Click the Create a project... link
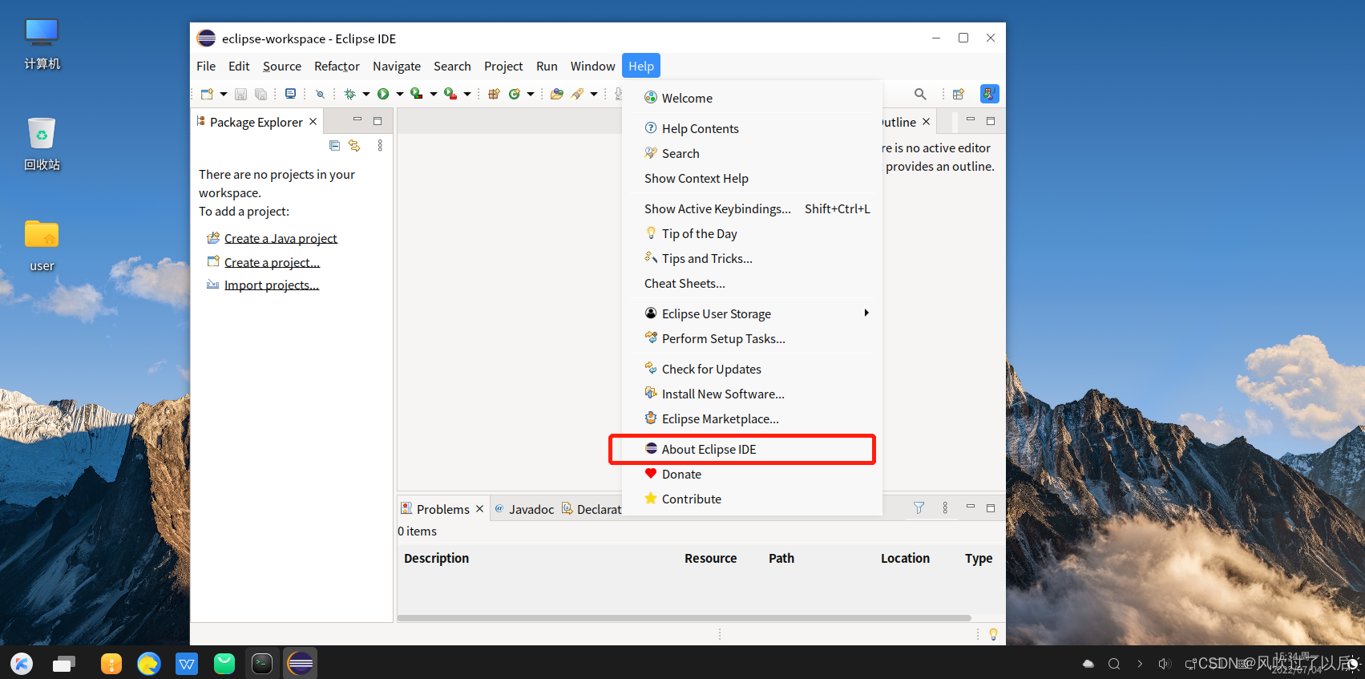This screenshot has width=1365, height=679. [x=272, y=262]
